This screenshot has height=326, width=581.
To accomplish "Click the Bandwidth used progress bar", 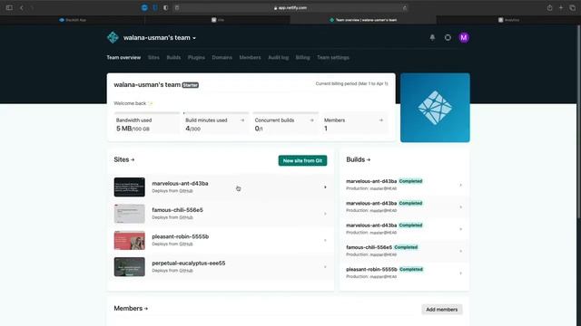I will [x=147, y=112].
